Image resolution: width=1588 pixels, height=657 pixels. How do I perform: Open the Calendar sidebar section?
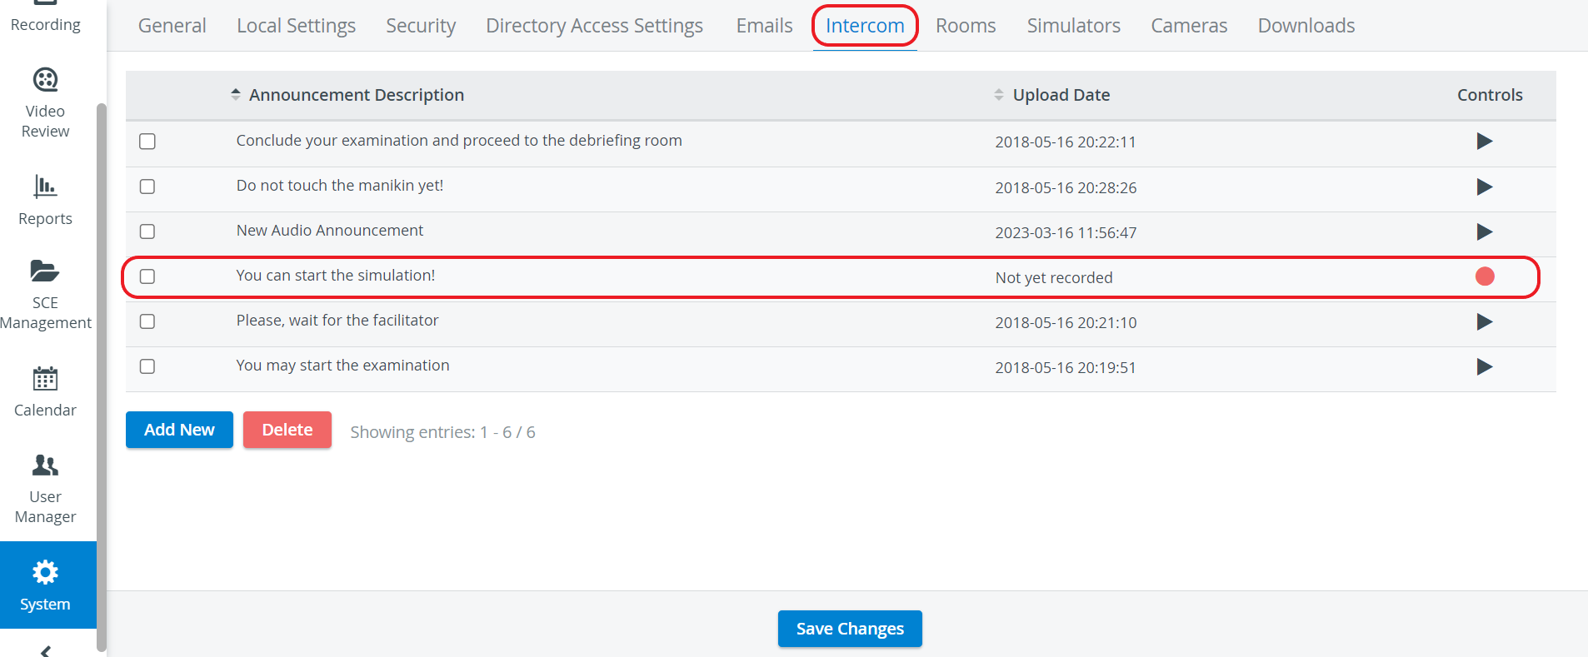click(x=45, y=391)
